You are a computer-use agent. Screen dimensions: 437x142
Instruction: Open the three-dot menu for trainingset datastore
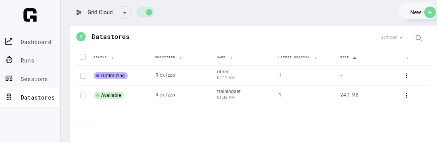point(406,95)
